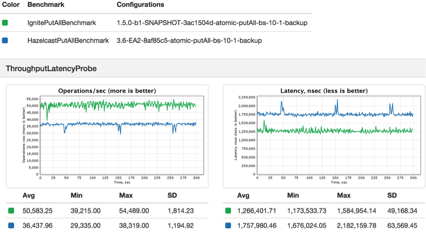Select the Hazelcast SD value 1,194.92
Image resolution: width=426 pixels, height=234 pixels.
click(x=181, y=226)
